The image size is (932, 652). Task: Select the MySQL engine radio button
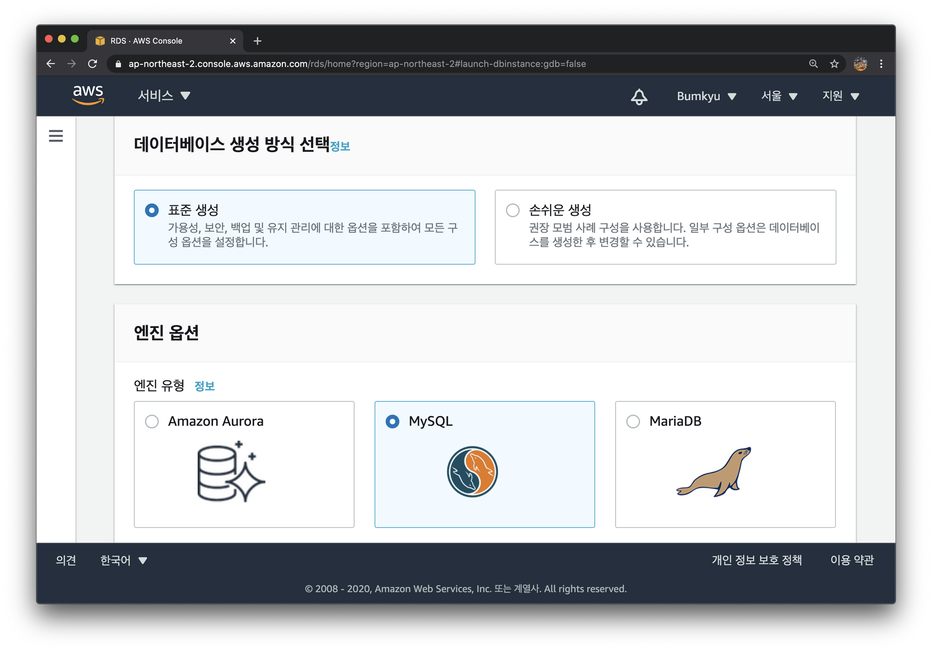point(392,421)
